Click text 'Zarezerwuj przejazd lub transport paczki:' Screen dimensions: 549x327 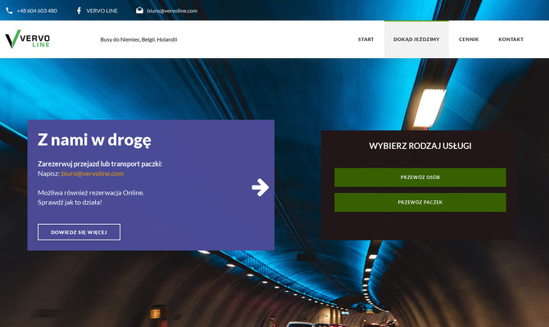coord(100,163)
